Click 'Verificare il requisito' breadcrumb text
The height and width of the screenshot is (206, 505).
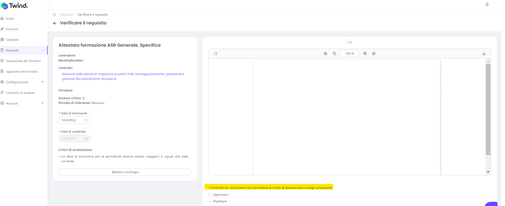[93, 15]
